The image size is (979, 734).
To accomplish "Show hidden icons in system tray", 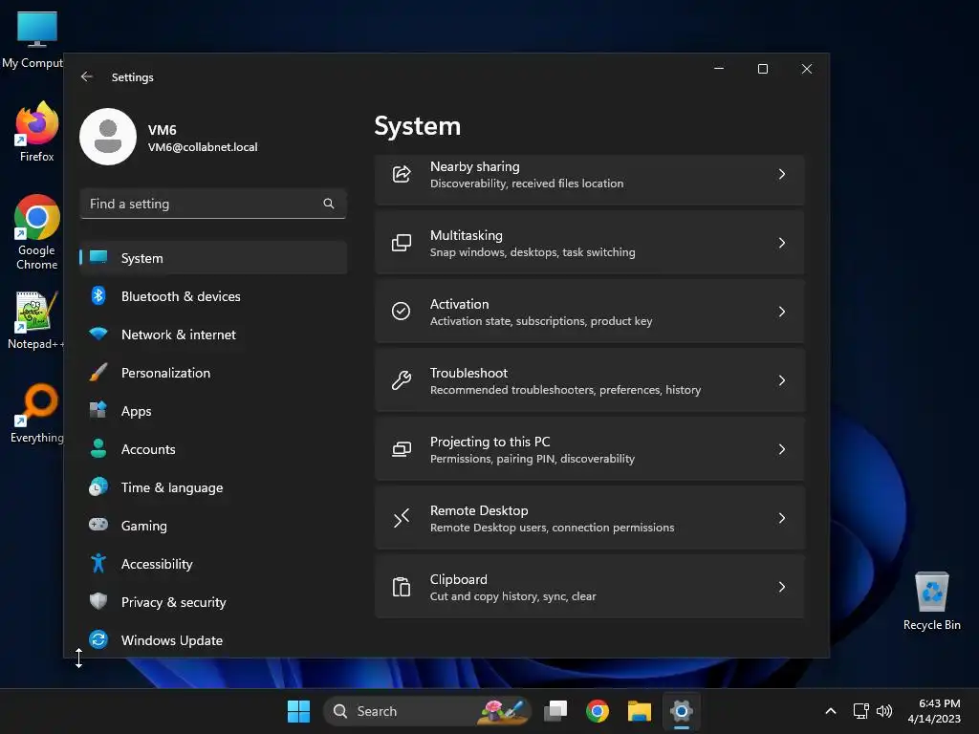I will 831,711.
